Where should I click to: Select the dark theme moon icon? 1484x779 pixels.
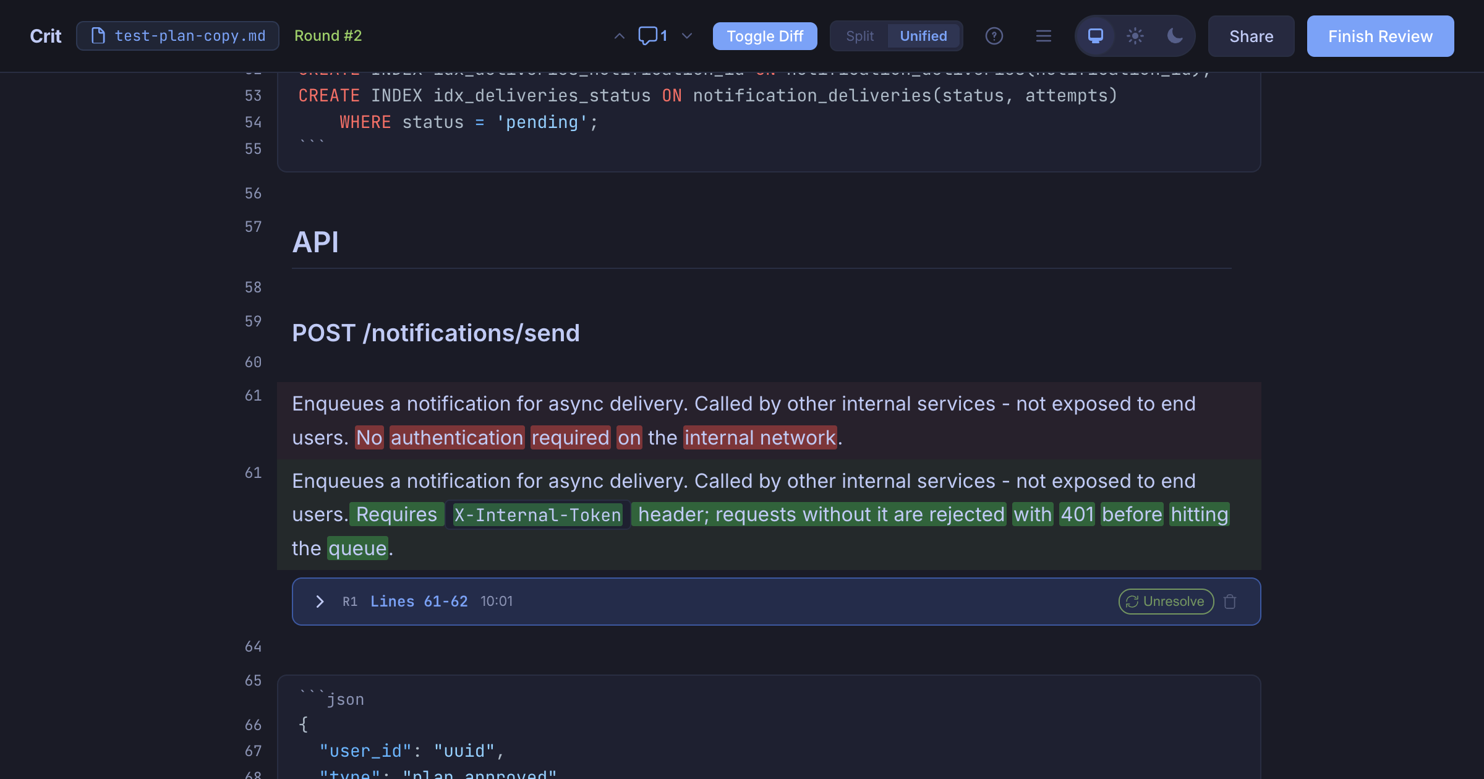1175,36
